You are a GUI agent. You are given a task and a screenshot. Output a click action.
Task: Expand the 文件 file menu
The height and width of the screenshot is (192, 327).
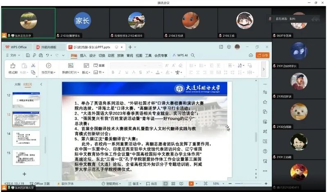[x=13, y=55]
